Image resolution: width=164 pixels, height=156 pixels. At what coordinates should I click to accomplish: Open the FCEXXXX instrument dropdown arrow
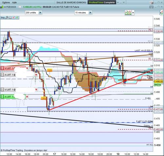tap(5, 7)
